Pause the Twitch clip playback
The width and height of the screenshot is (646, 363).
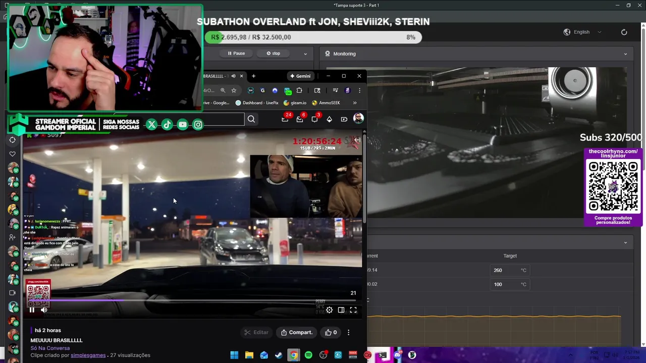click(x=32, y=310)
